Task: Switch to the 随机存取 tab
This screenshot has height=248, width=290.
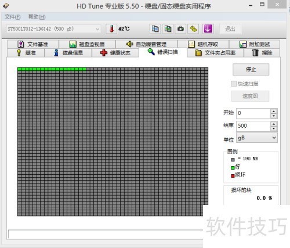Action: click(203, 44)
